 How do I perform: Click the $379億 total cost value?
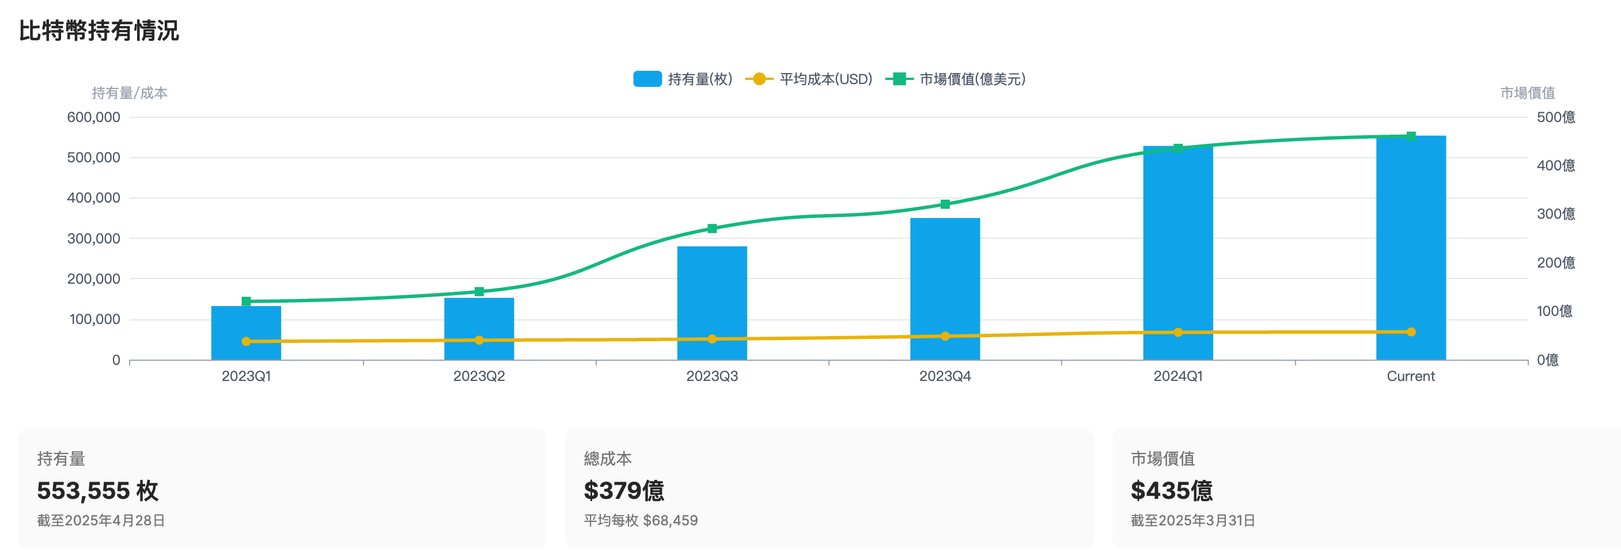[x=626, y=490]
